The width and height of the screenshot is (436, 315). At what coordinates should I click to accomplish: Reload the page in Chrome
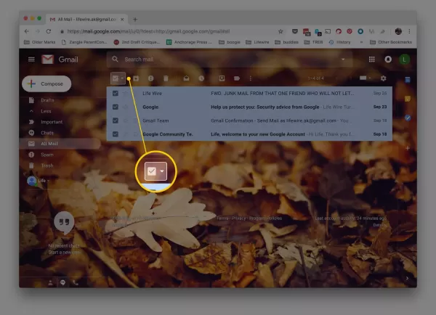click(49, 31)
